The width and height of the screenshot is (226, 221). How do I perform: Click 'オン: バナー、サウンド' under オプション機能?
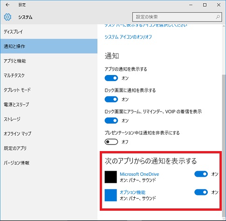click(138, 198)
